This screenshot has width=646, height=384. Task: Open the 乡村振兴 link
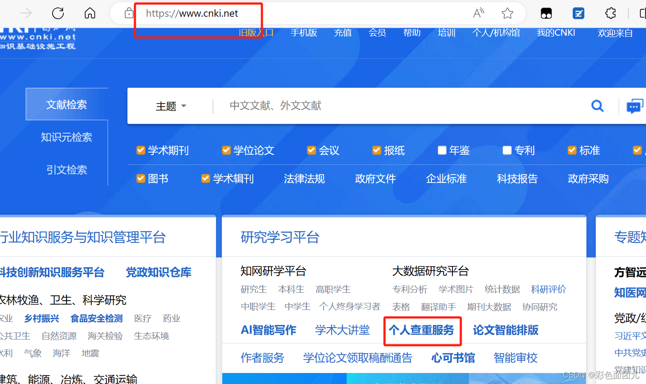(x=42, y=318)
